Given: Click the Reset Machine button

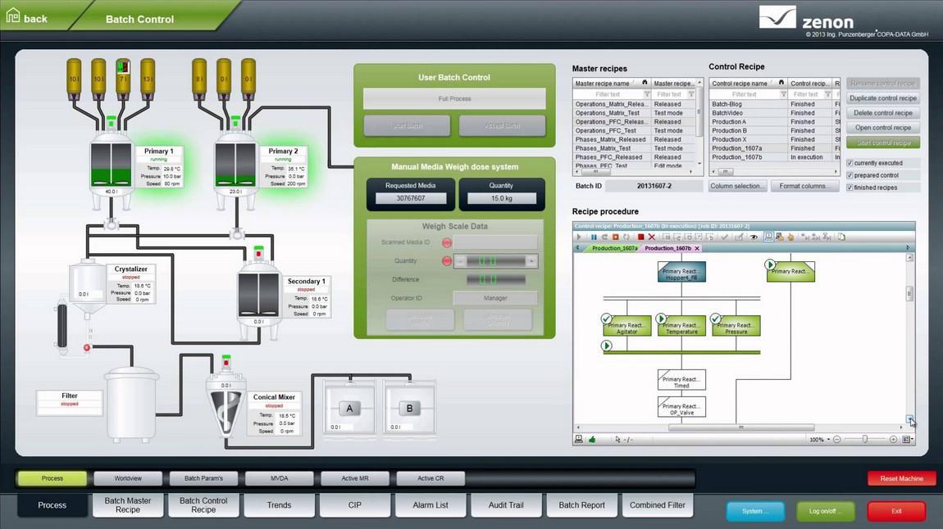Looking at the screenshot, I should [x=901, y=477].
